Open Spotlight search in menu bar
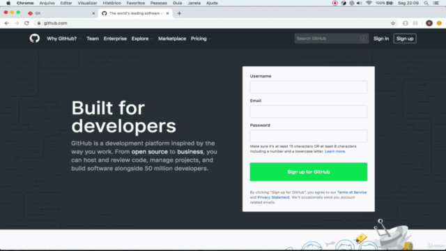 point(426,3)
